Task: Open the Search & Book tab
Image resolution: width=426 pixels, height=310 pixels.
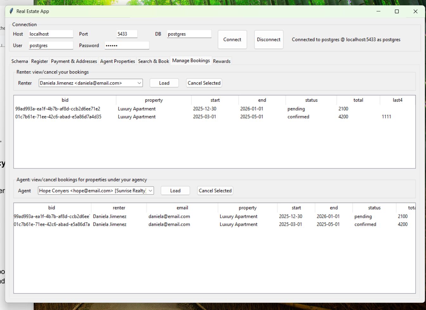Action: [154, 61]
